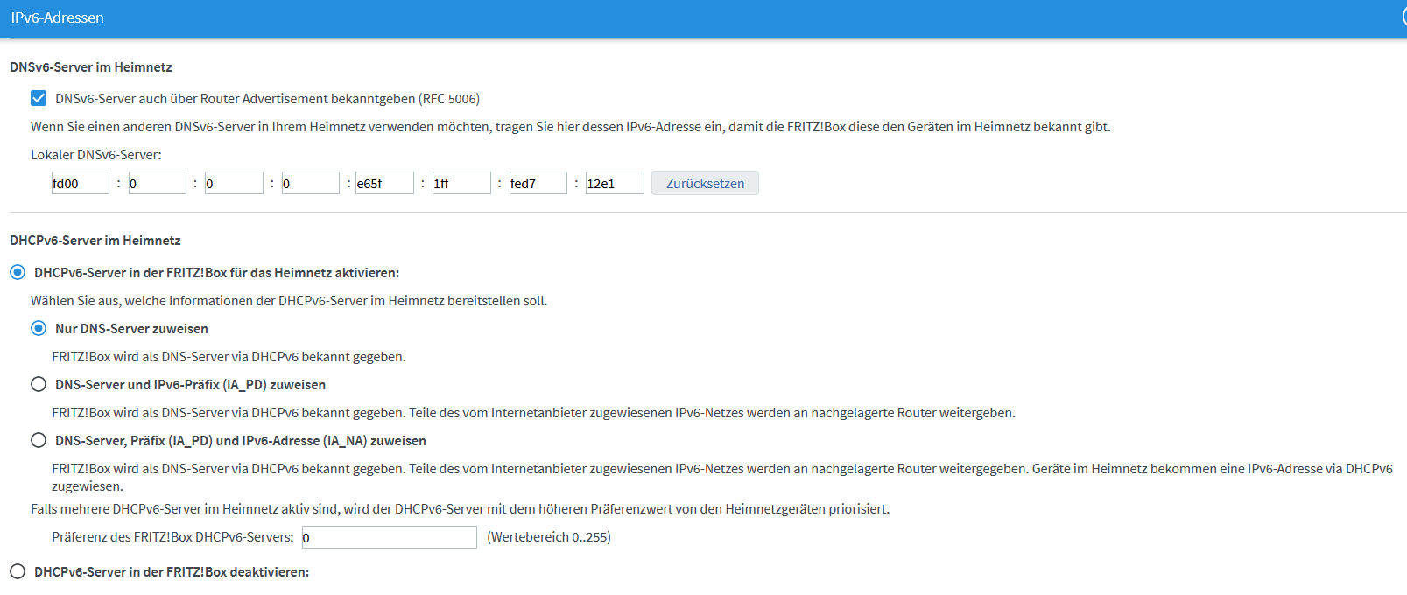Select DHCPv6-Server in der FRITZ!Box aktivieren radio
Viewport: 1407px width, 595px height.
[x=18, y=273]
